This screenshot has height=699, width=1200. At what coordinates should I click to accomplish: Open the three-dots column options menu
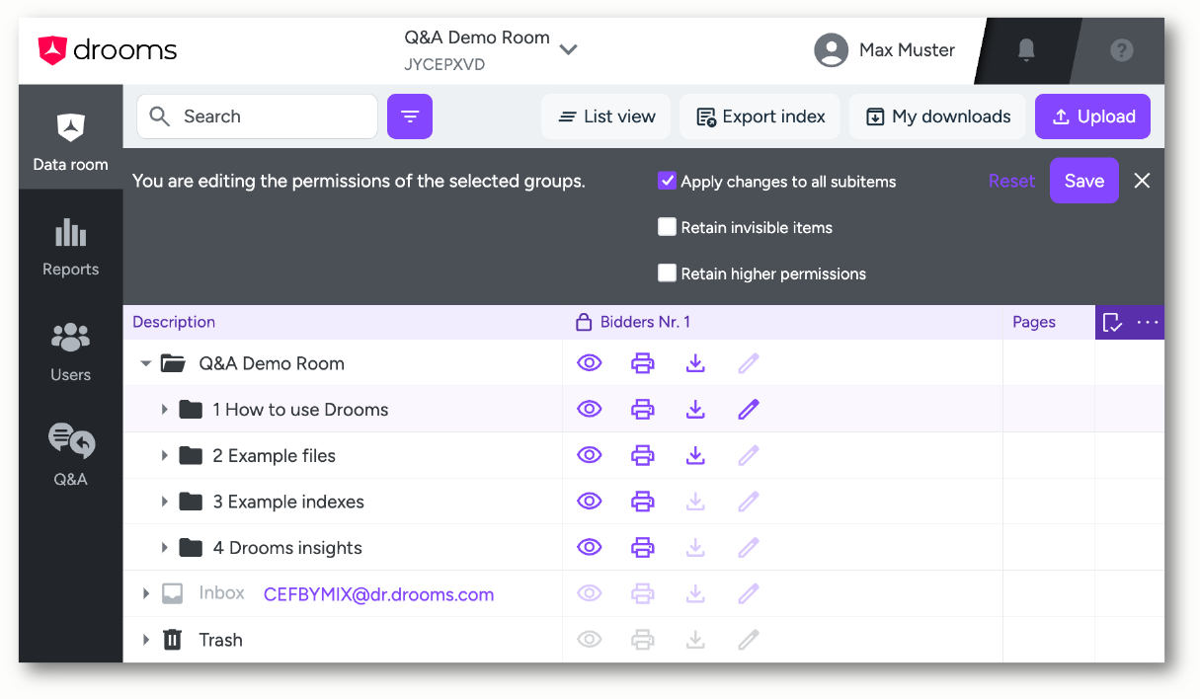[1148, 322]
